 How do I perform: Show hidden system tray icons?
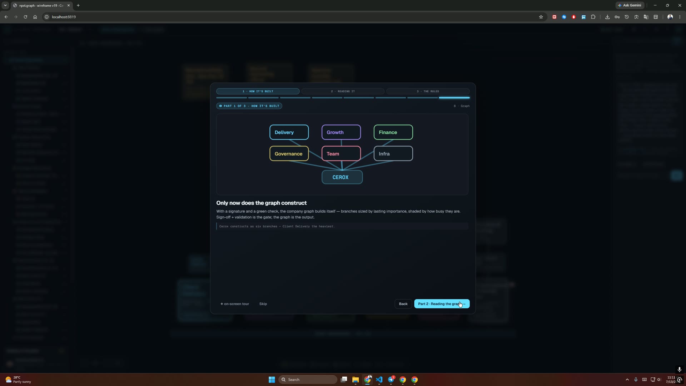(x=627, y=380)
